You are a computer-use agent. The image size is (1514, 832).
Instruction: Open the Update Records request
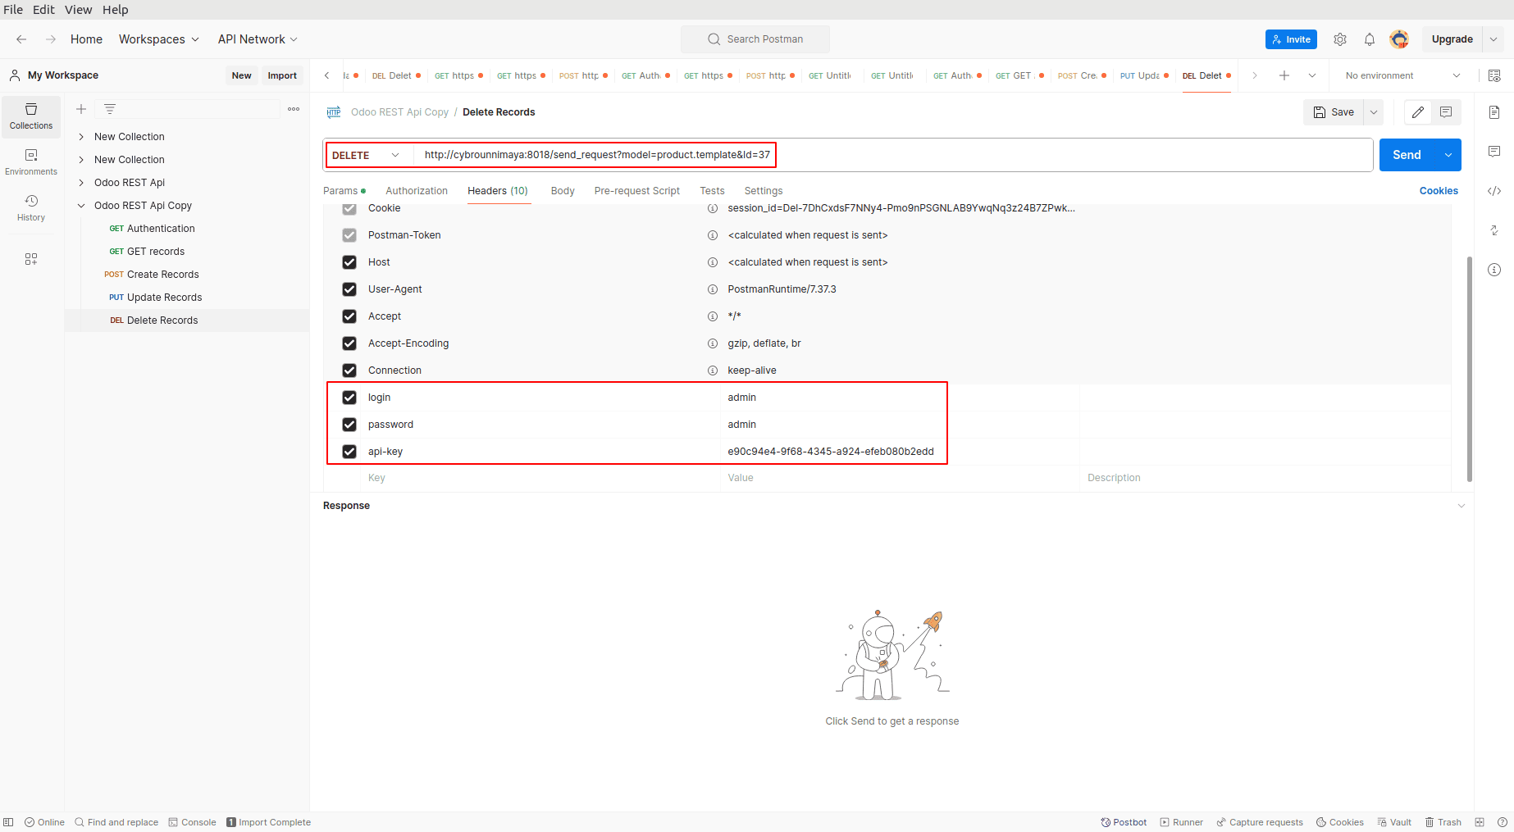(164, 298)
